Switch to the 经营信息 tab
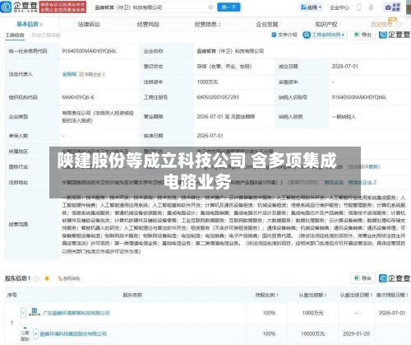411x345 pixels. click(207, 25)
